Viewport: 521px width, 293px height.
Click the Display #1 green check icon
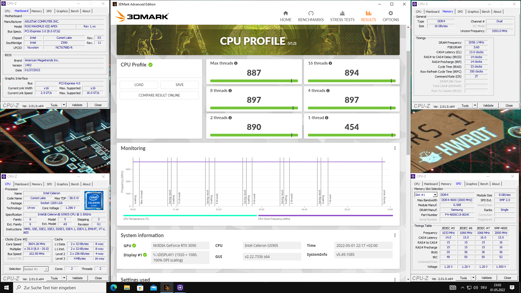[145, 255]
